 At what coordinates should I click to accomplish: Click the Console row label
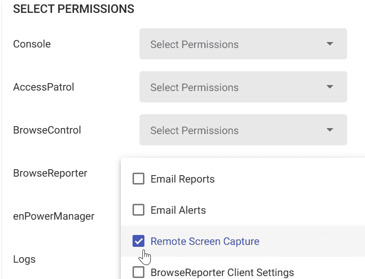click(x=32, y=44)
